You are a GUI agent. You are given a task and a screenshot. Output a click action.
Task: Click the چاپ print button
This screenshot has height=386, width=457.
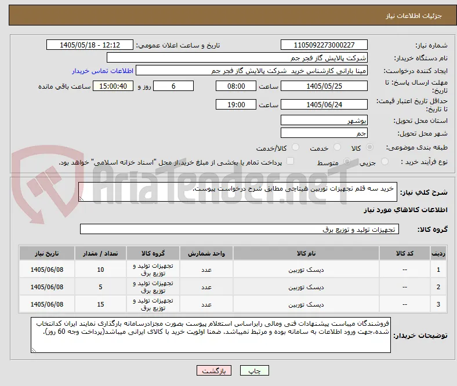coord(255,370)
